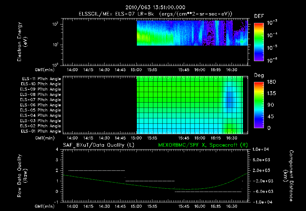
Task: Select the ELS-05 Pitch Angle row label
Action: tap(40, 110)
